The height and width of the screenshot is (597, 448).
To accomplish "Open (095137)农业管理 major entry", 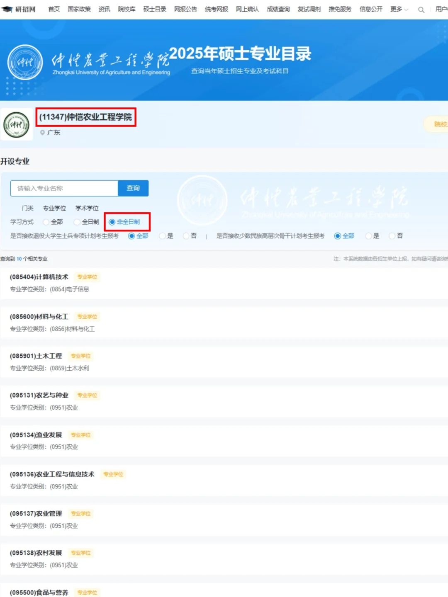I will [36, 513].
